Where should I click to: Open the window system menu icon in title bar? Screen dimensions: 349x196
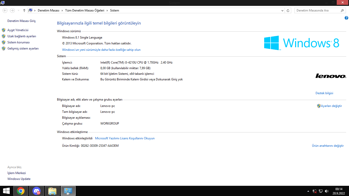coord(3,3)
